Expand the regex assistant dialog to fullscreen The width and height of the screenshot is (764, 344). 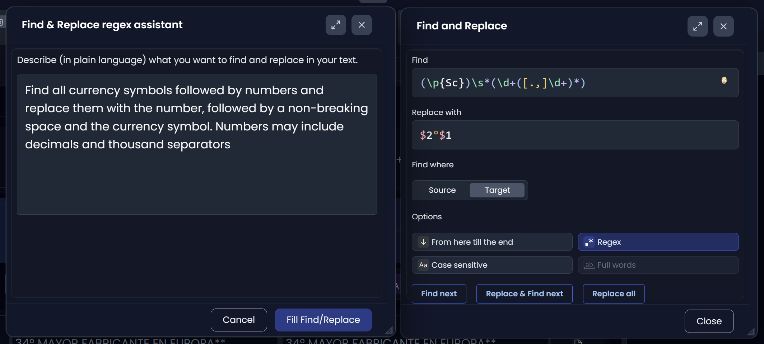coord(336,25)
